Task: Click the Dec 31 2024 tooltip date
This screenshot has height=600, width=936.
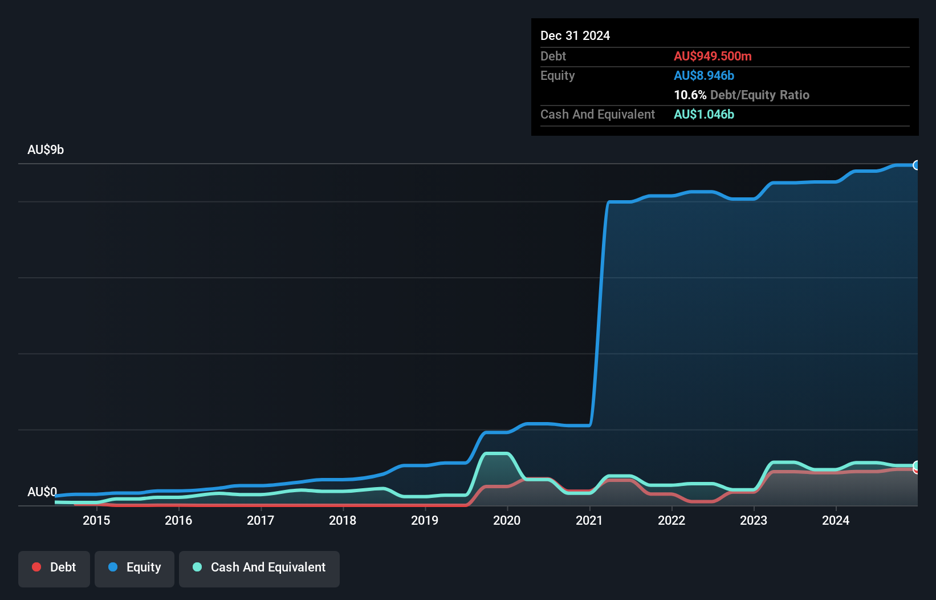Action: click(x=575, y=36)
